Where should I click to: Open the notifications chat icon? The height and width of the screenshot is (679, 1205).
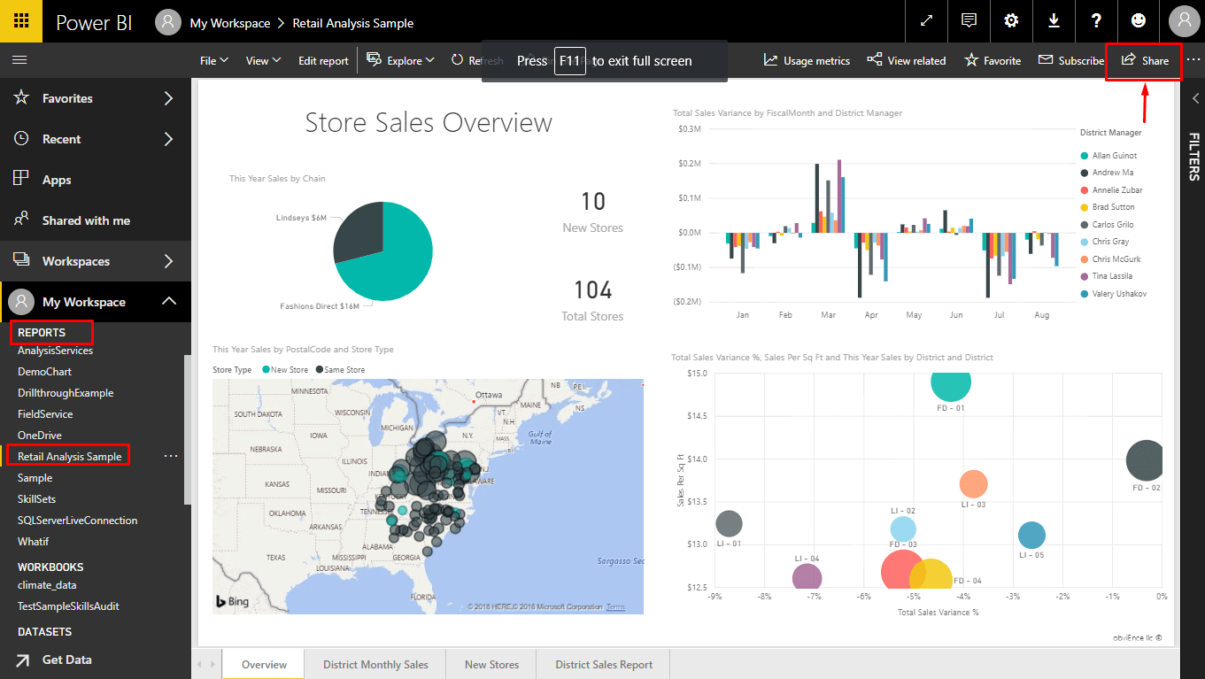[x=969, y=21]
